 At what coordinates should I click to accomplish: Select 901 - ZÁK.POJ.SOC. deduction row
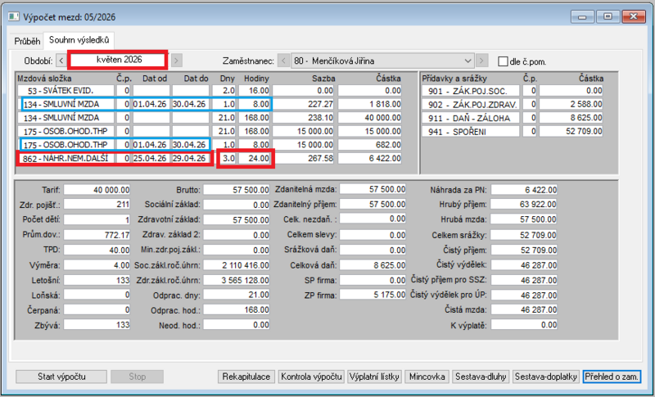[513, 91]
